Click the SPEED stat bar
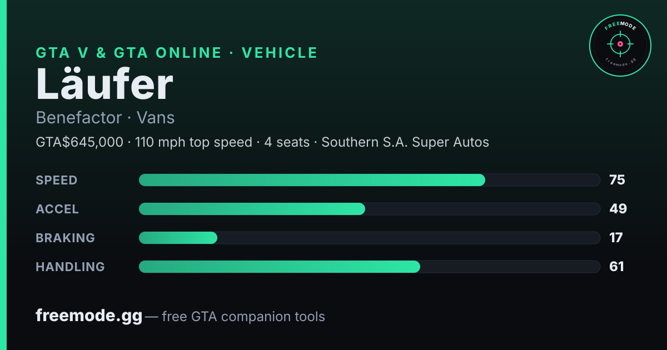 coord(370,180)
